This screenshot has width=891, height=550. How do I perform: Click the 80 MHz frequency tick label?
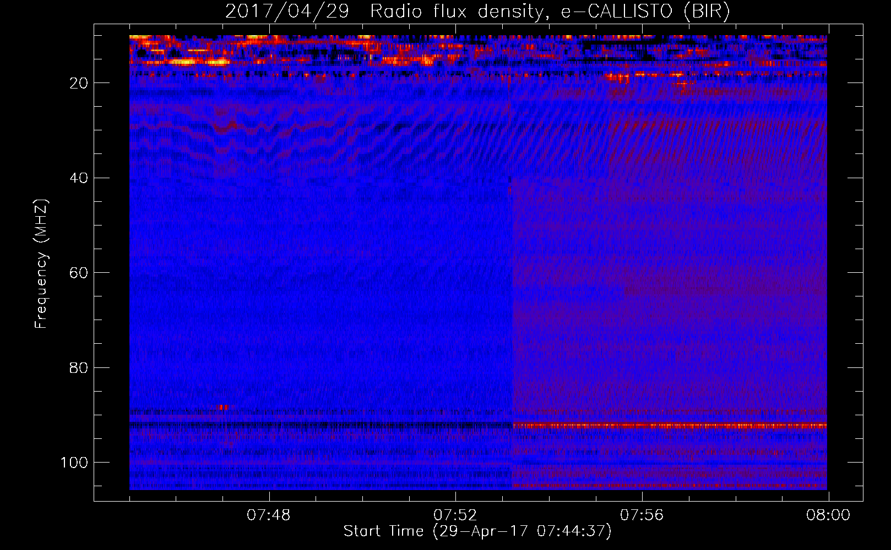79,367
